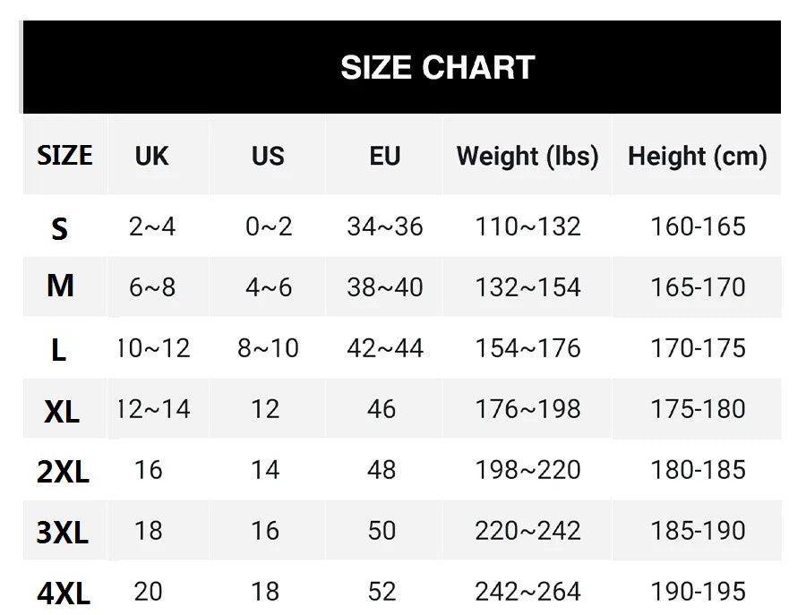Click the Weight (lbs) column header
The image size is (806, 615).
click(x=527, y=156)
